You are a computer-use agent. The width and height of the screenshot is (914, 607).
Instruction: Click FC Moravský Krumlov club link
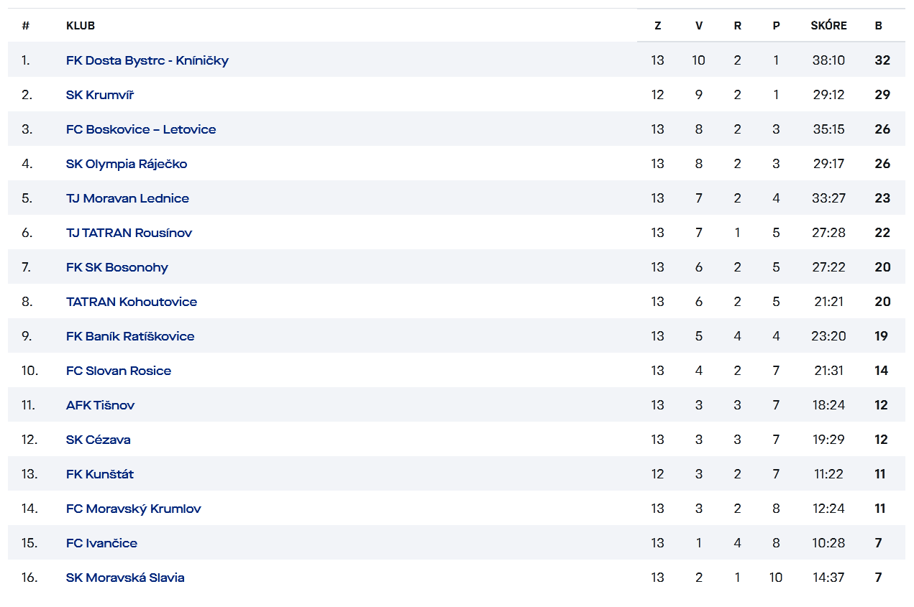click(134, 509)
